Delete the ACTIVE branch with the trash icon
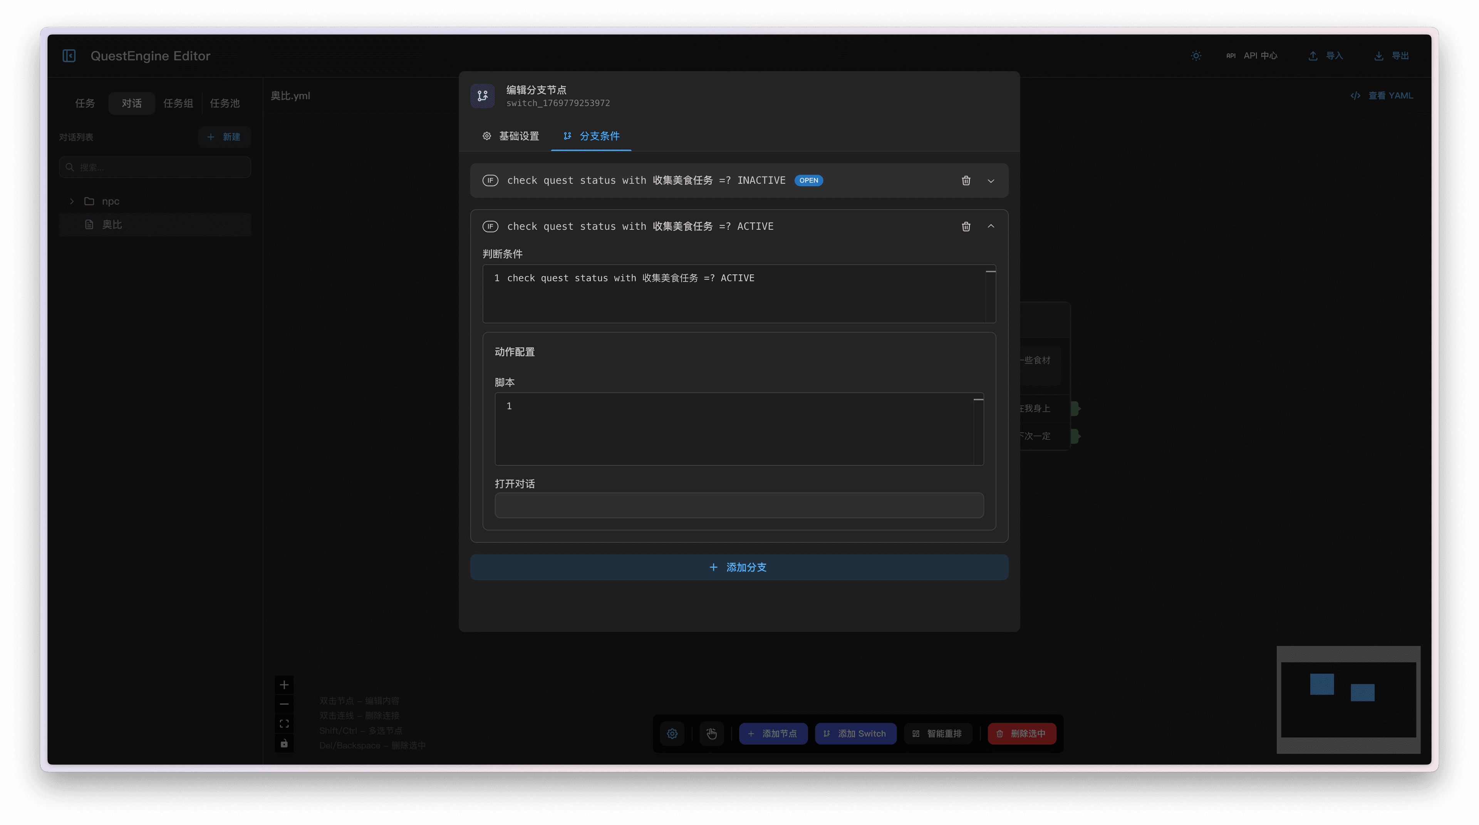Image resolution: width=1479 pixels, height=825 pixels. coord(966,227)
